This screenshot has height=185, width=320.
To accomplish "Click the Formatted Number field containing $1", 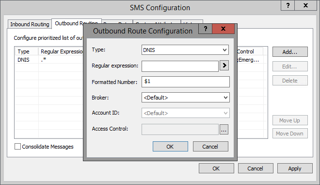I will point(186,82).
